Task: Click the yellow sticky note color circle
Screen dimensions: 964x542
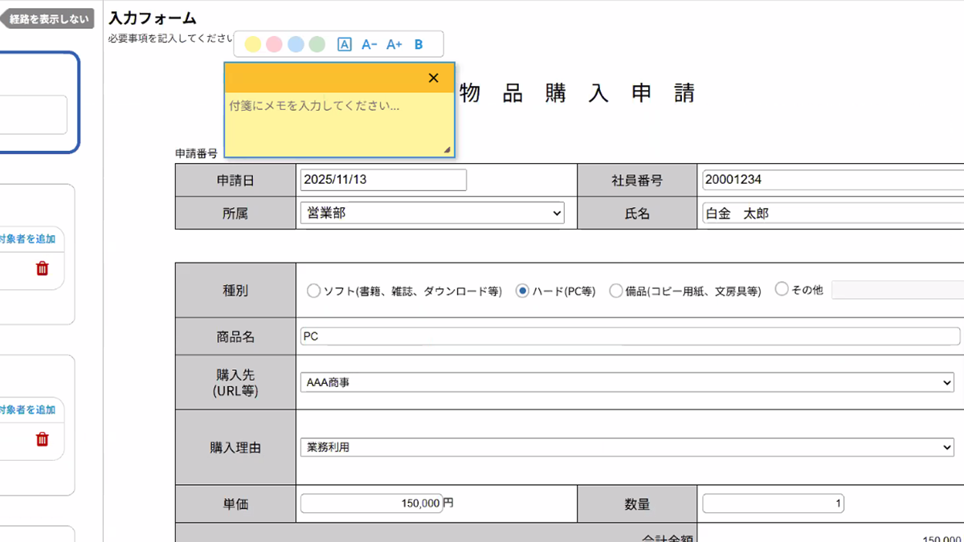Action: click(x=252, y=44)
